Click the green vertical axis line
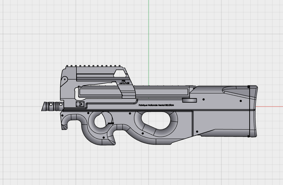 tap(149, 43)
